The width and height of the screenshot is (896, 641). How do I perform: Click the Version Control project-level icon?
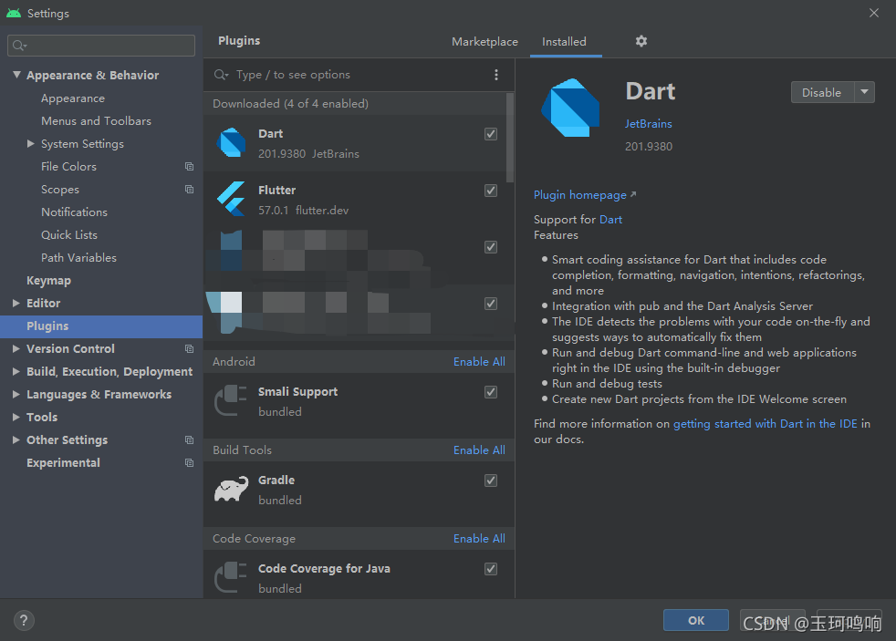click(x=189, y=348)
